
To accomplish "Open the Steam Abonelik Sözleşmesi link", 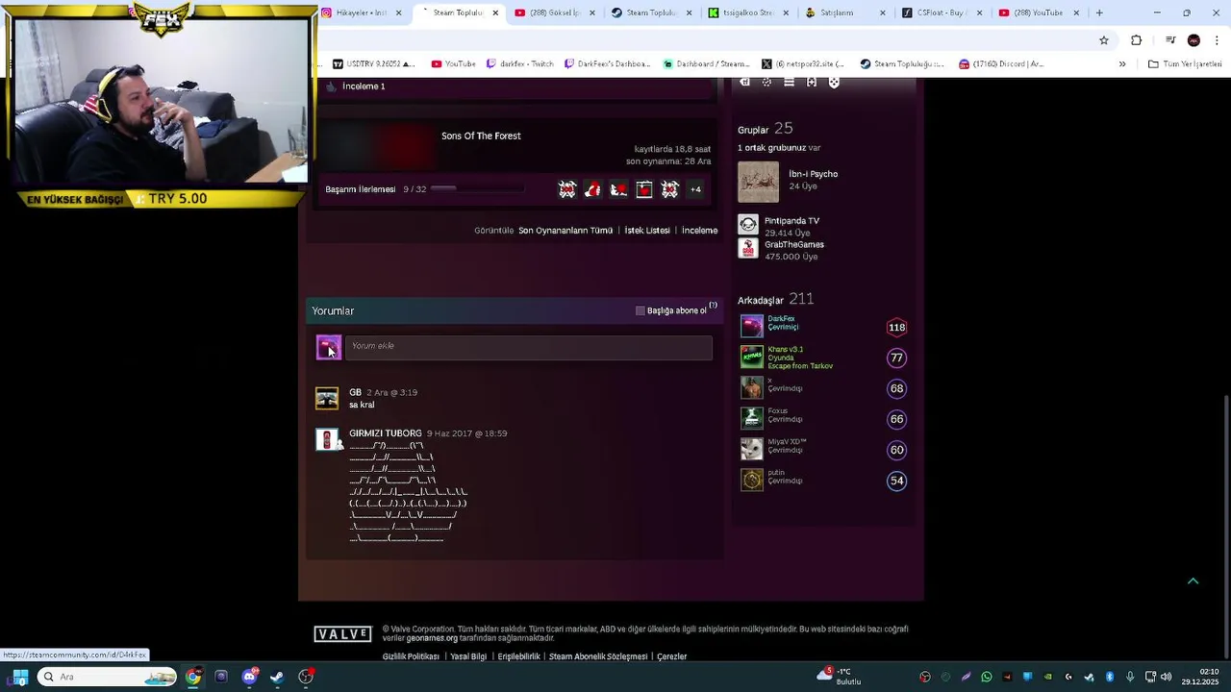I will click(597, 656).
